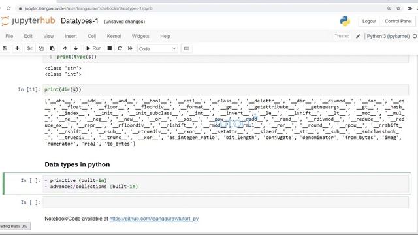Run the selected cell

click(x=93, y=48)
